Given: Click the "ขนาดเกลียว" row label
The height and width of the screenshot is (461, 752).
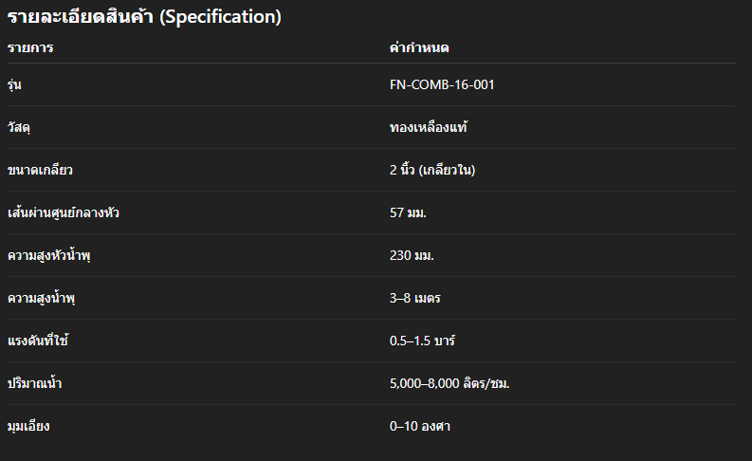Looking at the screenshot, I should click(40, 171).
